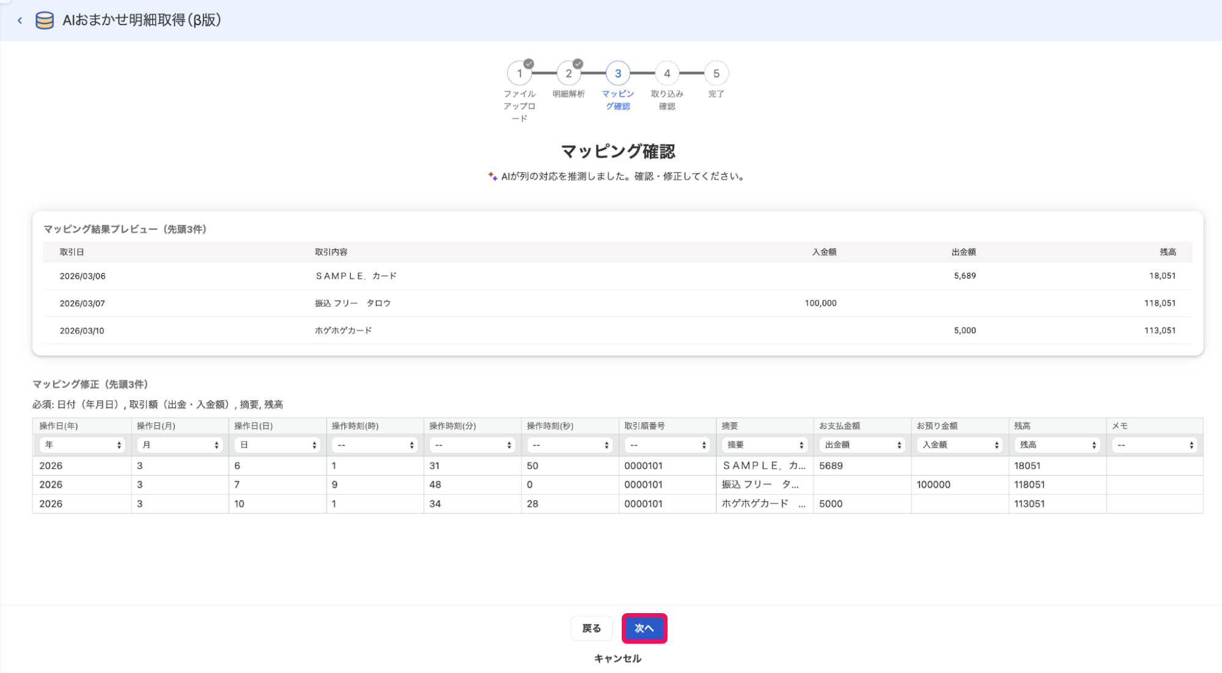Viewport: 1222px width, 673px height.
Task: Open the 残高 mapping dropdown
Action: [1057, 445]
